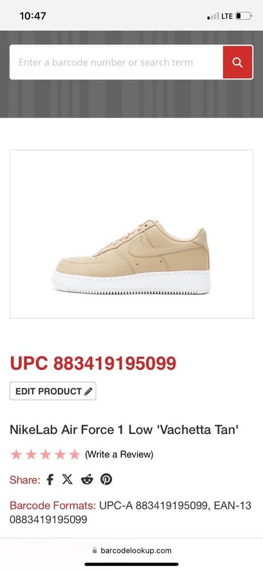
Task: Select the fifth rating star
Action: 74,454
